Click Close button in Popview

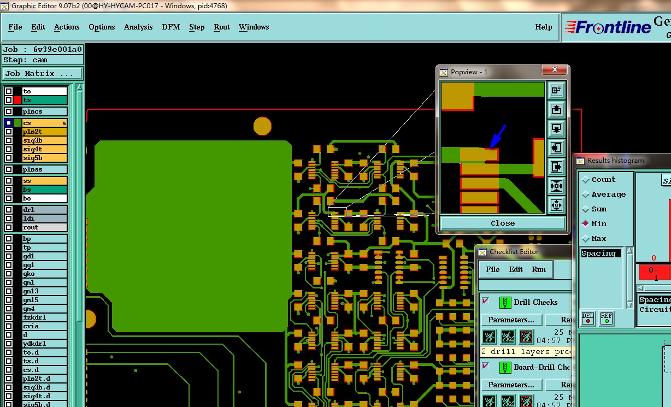click(503, 223)
